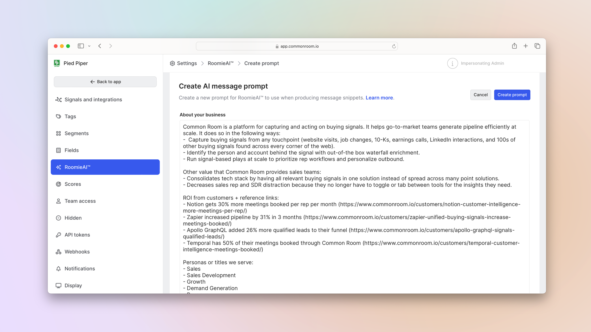Go to RoomieAI breadcrumb link

coord(220,63)
